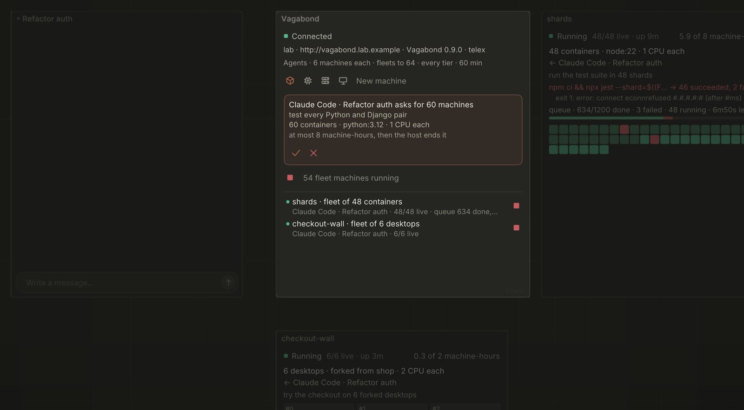The height and width of the screenshot is (410, 744).
Task: Follow the Claude Code · Refactor auth link in checkout-wall
Action: (x=340, y=383)
